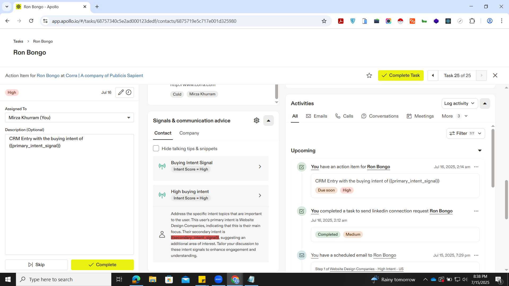
Task: Show Meetings activities tab
Action: tap(420, 116)
